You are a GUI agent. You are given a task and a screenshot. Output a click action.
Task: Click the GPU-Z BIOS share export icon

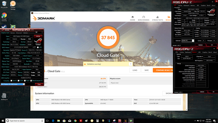(34, 47)
